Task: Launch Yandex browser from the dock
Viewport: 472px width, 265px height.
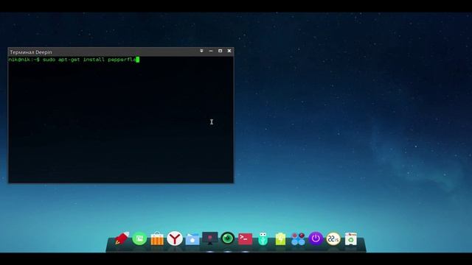Action: (x=175, y=239)
